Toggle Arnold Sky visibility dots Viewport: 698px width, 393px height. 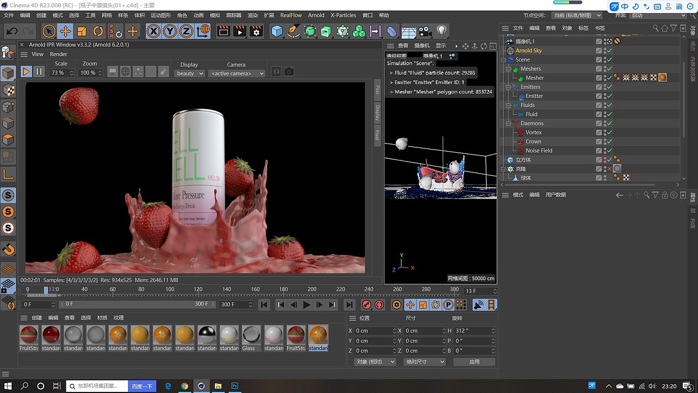[605, 51]
